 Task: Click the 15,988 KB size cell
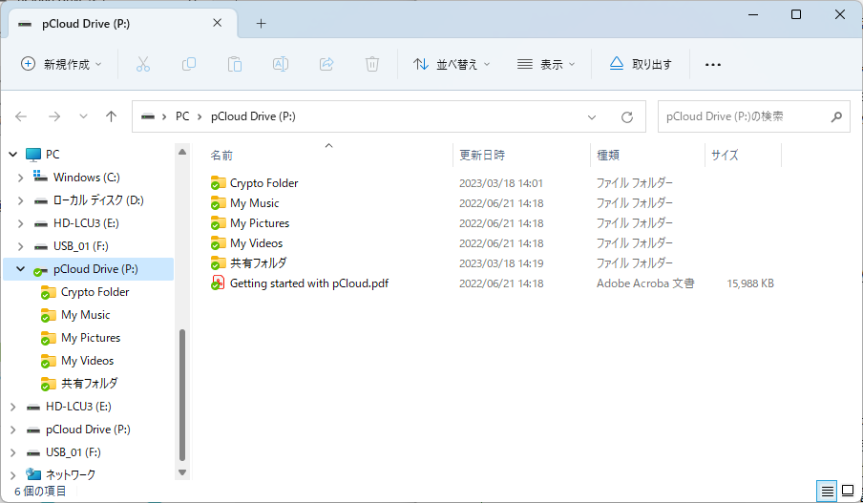[750, 283]
